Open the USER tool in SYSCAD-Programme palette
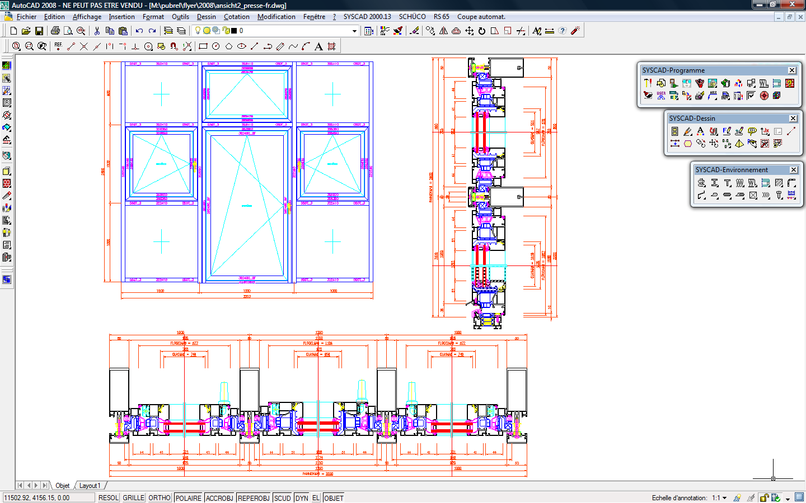806x503 pixels. [x=661, y=96]
